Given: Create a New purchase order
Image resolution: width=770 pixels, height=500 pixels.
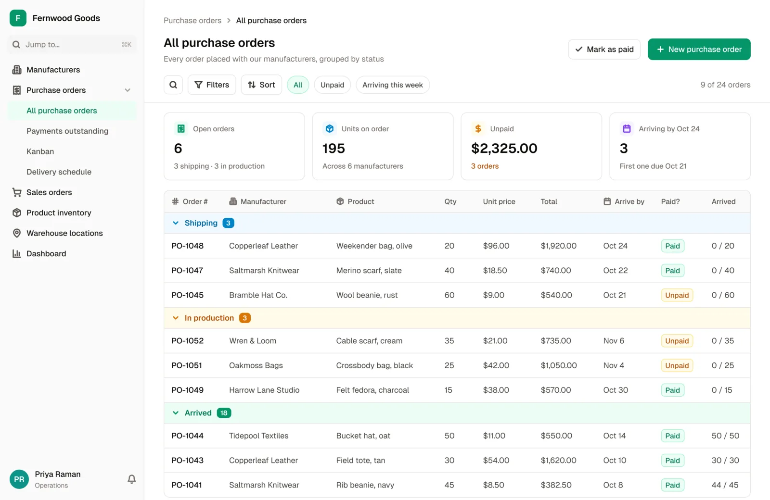Looking at the screenshot, I should pyautogui.click(x=699, y=49).
